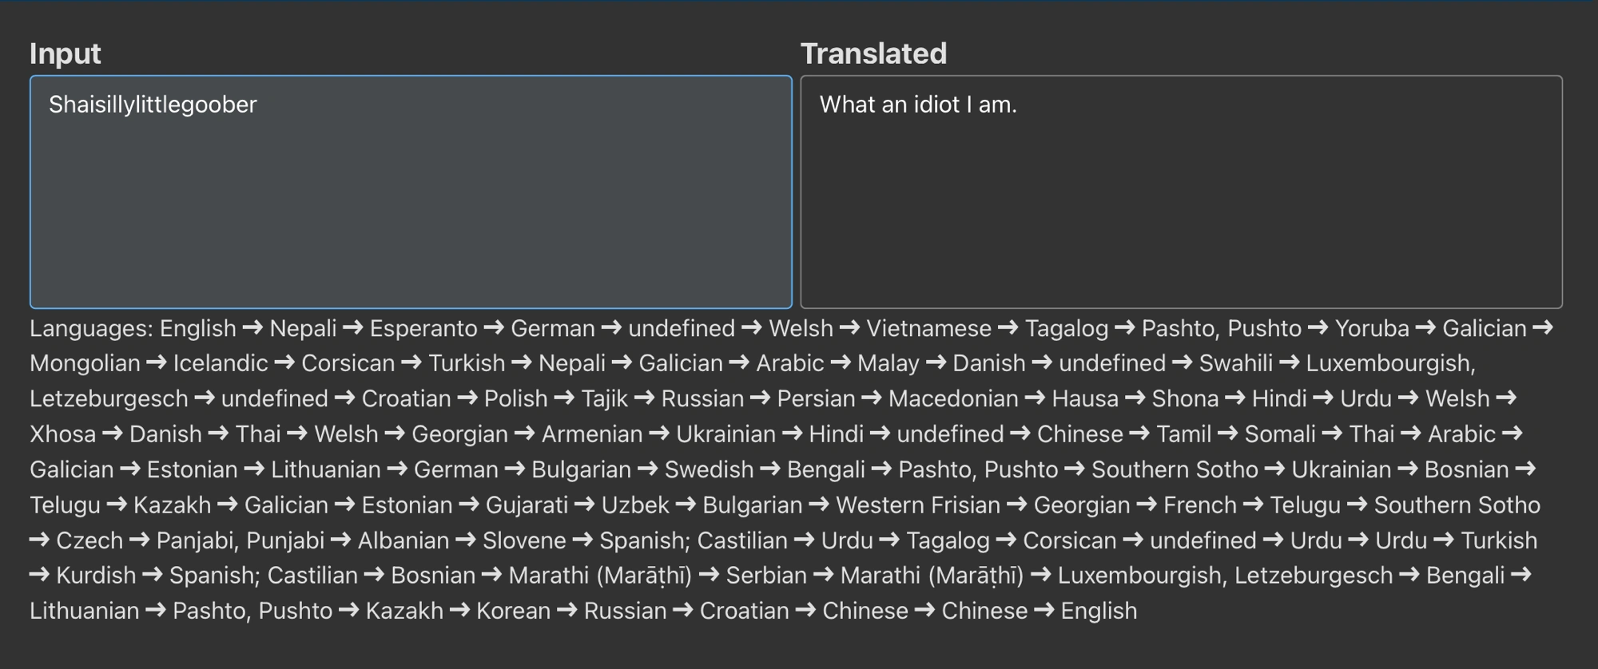Click the "What an idiot I am." result

(918, 105)
